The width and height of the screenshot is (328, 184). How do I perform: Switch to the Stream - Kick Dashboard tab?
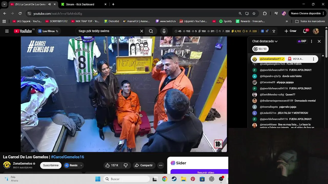84,4
